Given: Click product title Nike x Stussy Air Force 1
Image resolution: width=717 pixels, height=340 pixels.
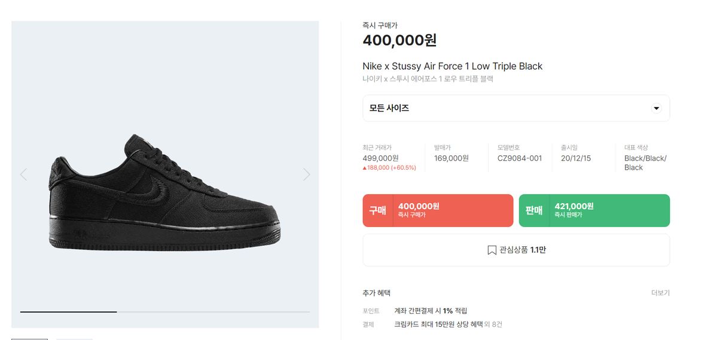Looking at the screenshot, I should (452, 66).
